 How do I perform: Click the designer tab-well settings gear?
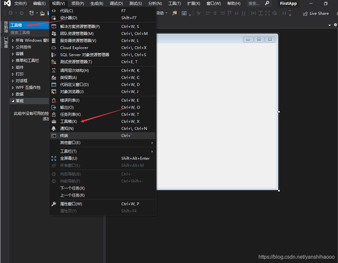(x=335, y=25)
